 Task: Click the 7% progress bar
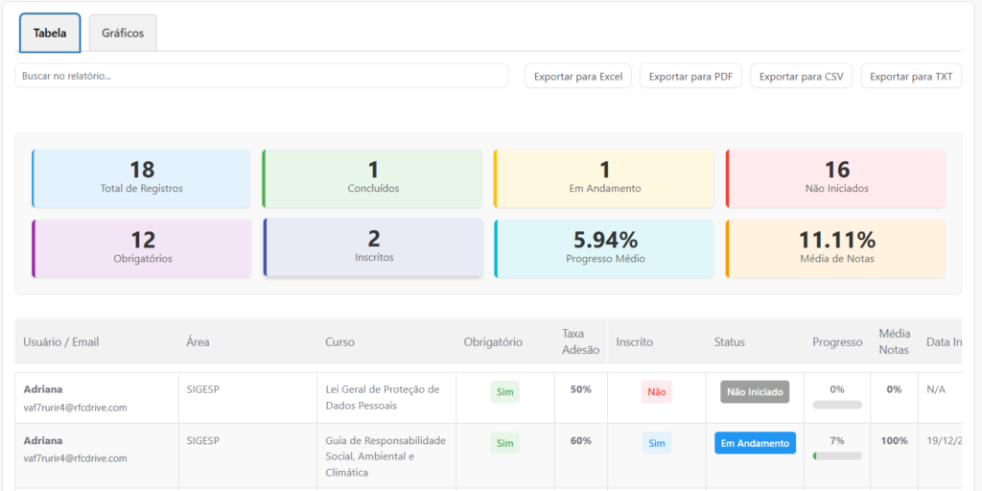(x=837, y=456)
